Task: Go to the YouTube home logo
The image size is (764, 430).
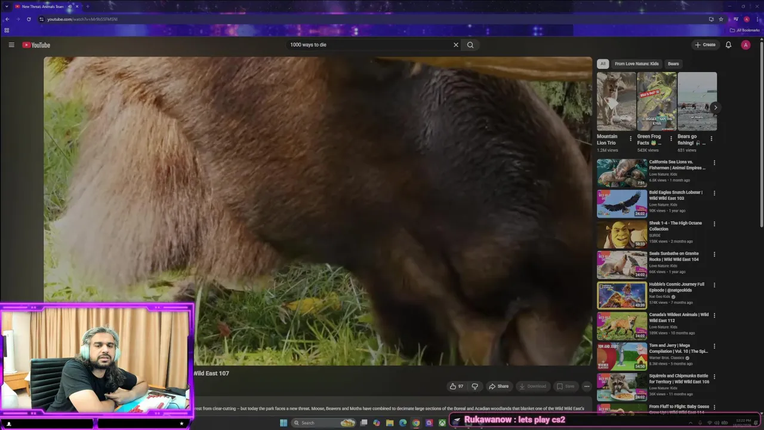Action: (36, 45)
